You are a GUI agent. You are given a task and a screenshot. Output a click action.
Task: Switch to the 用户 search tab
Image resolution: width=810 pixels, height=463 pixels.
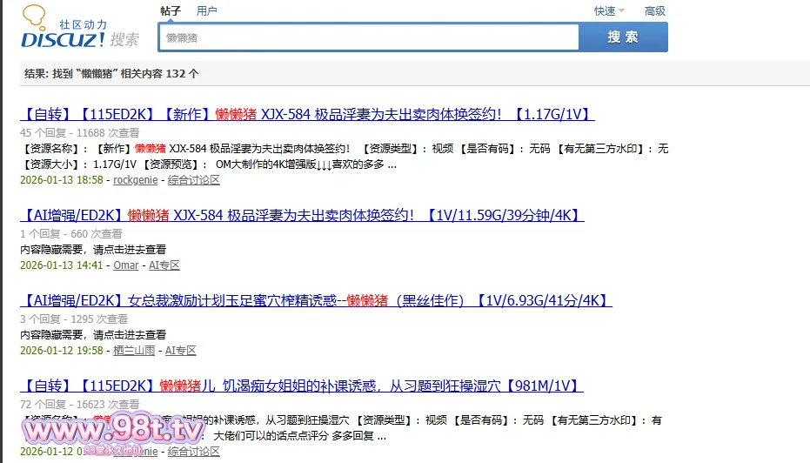pyautogui.click(x=206, y=11)
